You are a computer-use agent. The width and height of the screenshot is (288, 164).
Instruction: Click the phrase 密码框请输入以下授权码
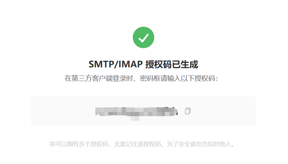coord(177,78)
